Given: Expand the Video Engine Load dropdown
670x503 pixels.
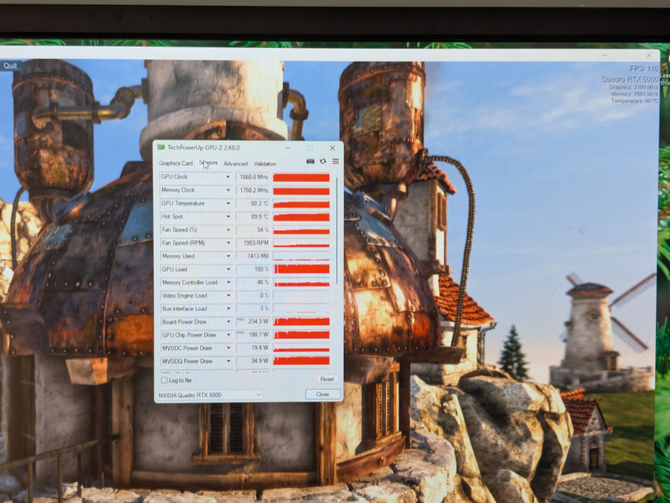Looking at the screenshot, I should [227, 295].
